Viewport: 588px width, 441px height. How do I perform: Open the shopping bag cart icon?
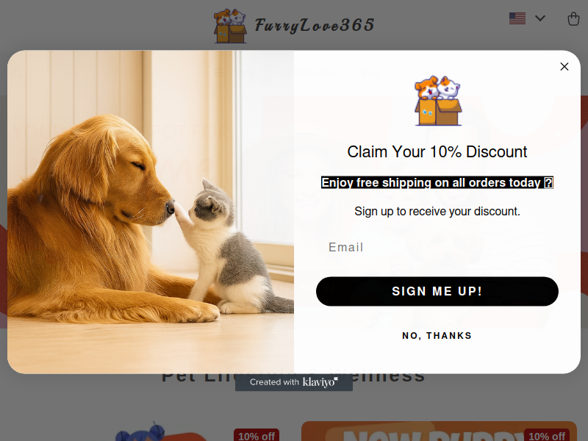click(x=573, y=18)
